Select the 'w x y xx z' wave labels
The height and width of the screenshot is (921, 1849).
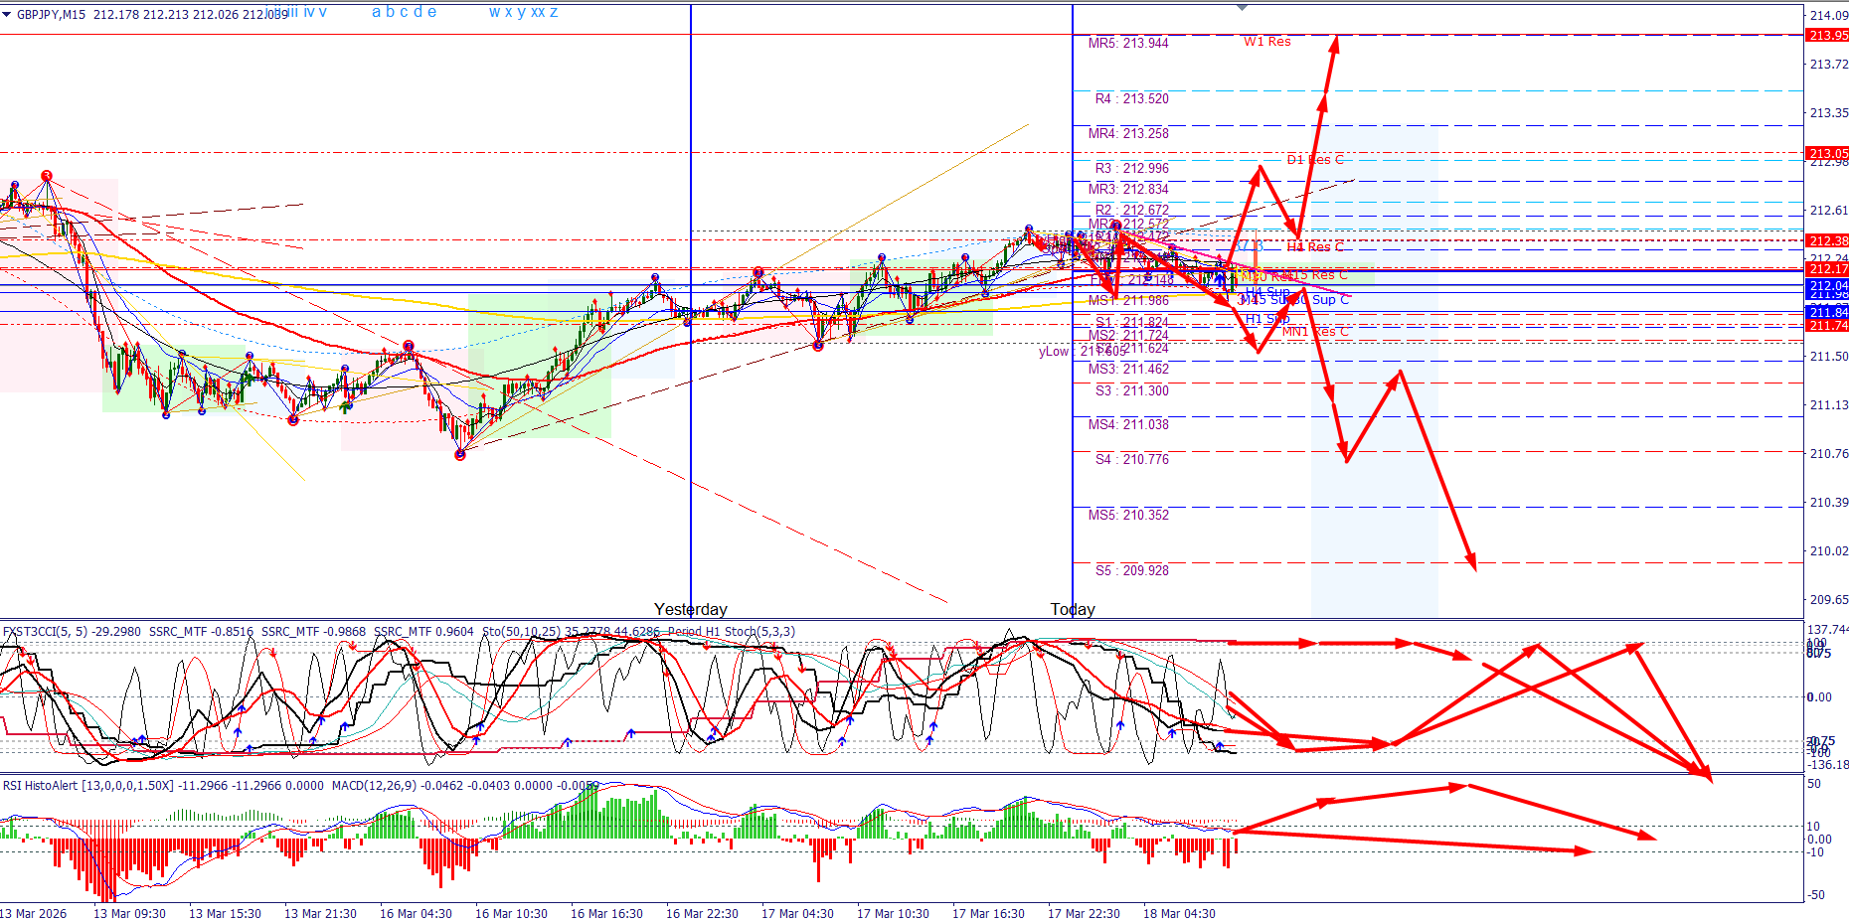tap(523, 12)
